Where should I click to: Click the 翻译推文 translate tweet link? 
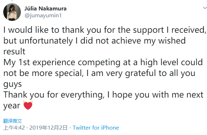point(13,121)
